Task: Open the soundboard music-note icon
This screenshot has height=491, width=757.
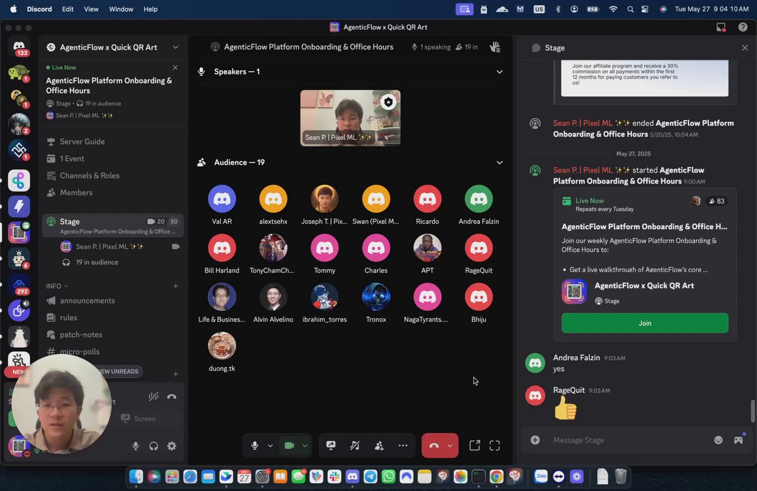Action: pyautogui.click(x=355, y=446)
